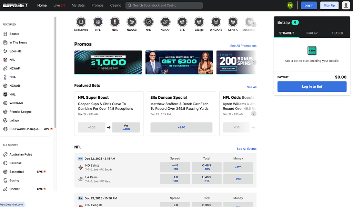Advance the Featured Bets carousel arrow
This screenshot has width=353, height=207.
point(254,114)
